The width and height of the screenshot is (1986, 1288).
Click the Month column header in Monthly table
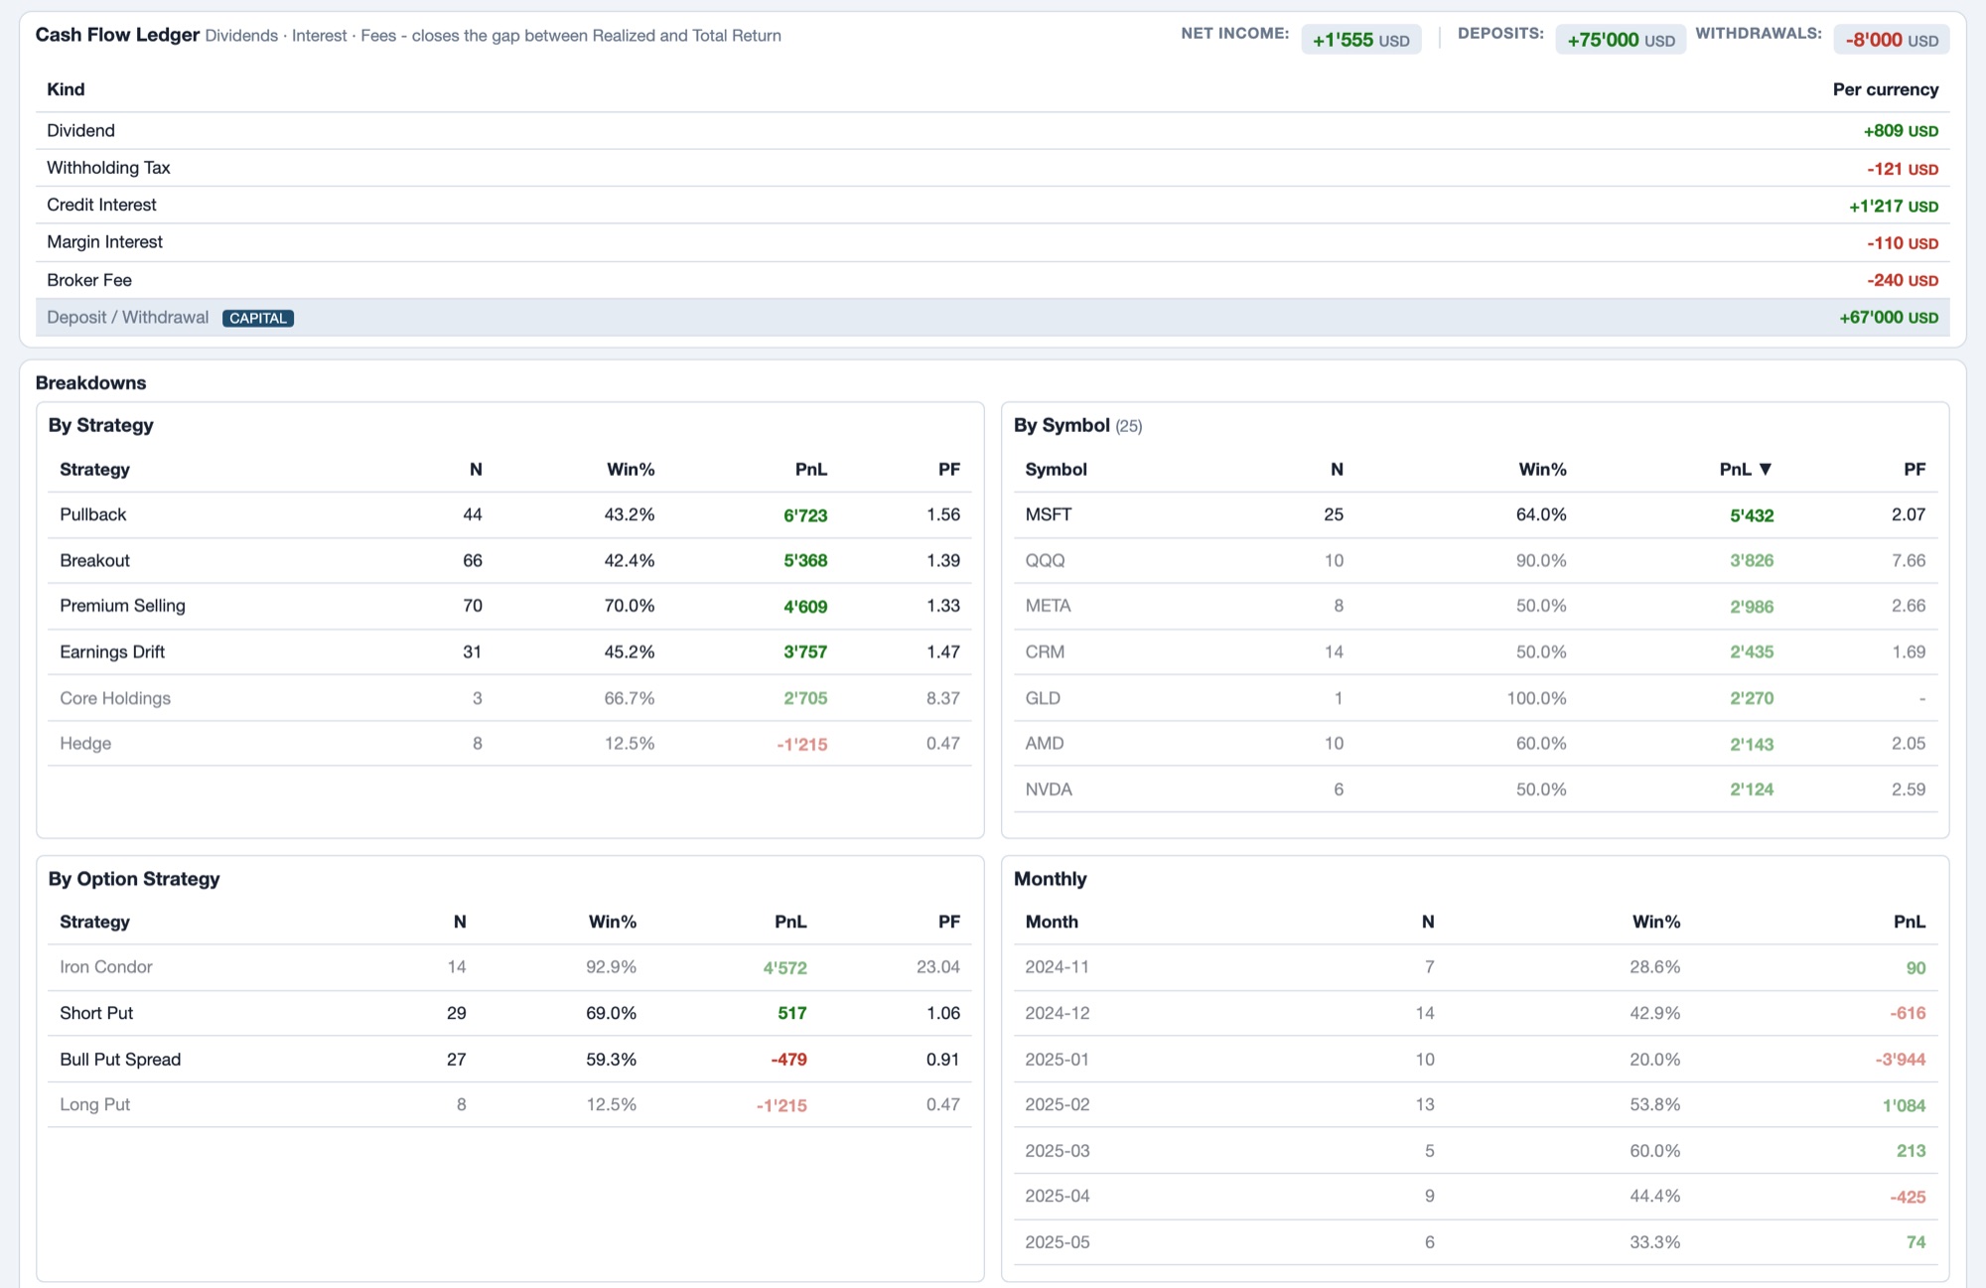(1052, 922)
